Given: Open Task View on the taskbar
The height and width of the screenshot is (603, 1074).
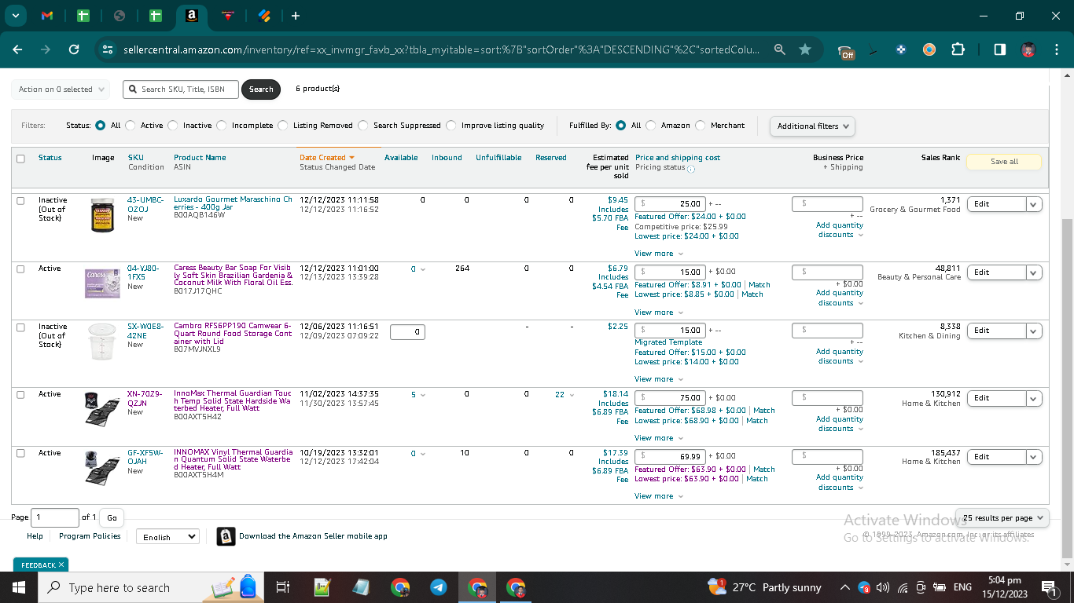Looking at the screenshot, I should tap(283, 587).
